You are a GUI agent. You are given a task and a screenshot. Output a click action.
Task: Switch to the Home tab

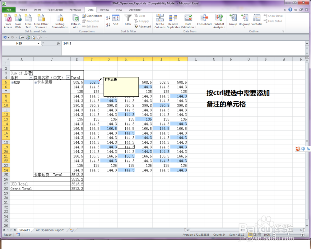pos(23,10)
